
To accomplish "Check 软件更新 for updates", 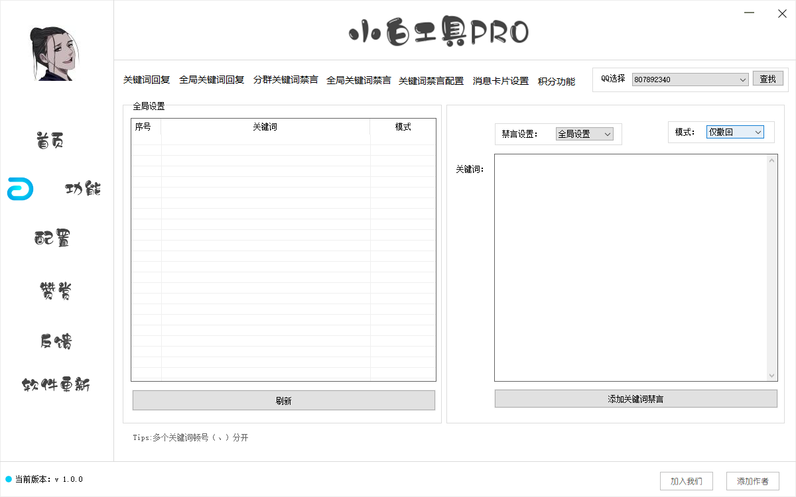I will [56, 384].
